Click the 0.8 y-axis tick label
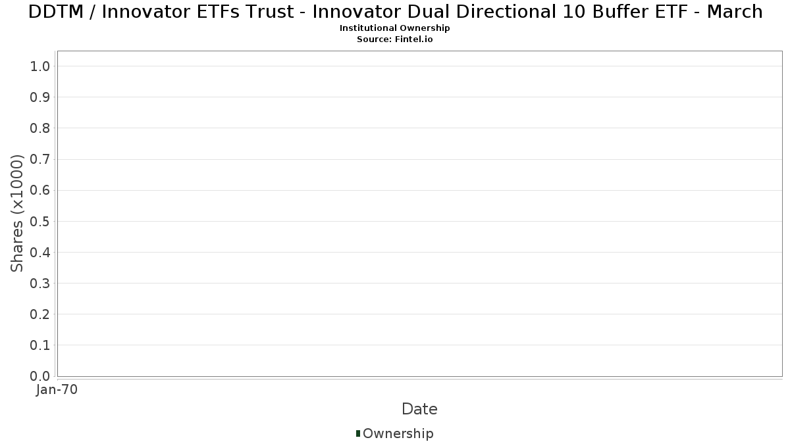 (40, 128)
